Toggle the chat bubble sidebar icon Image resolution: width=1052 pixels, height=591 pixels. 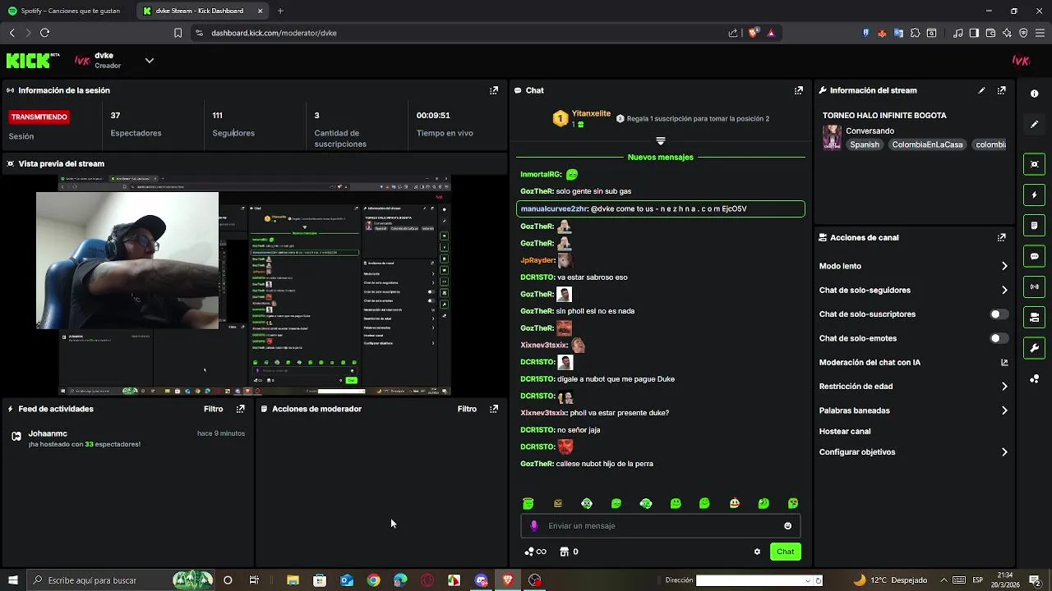[x=1034, y=256]
